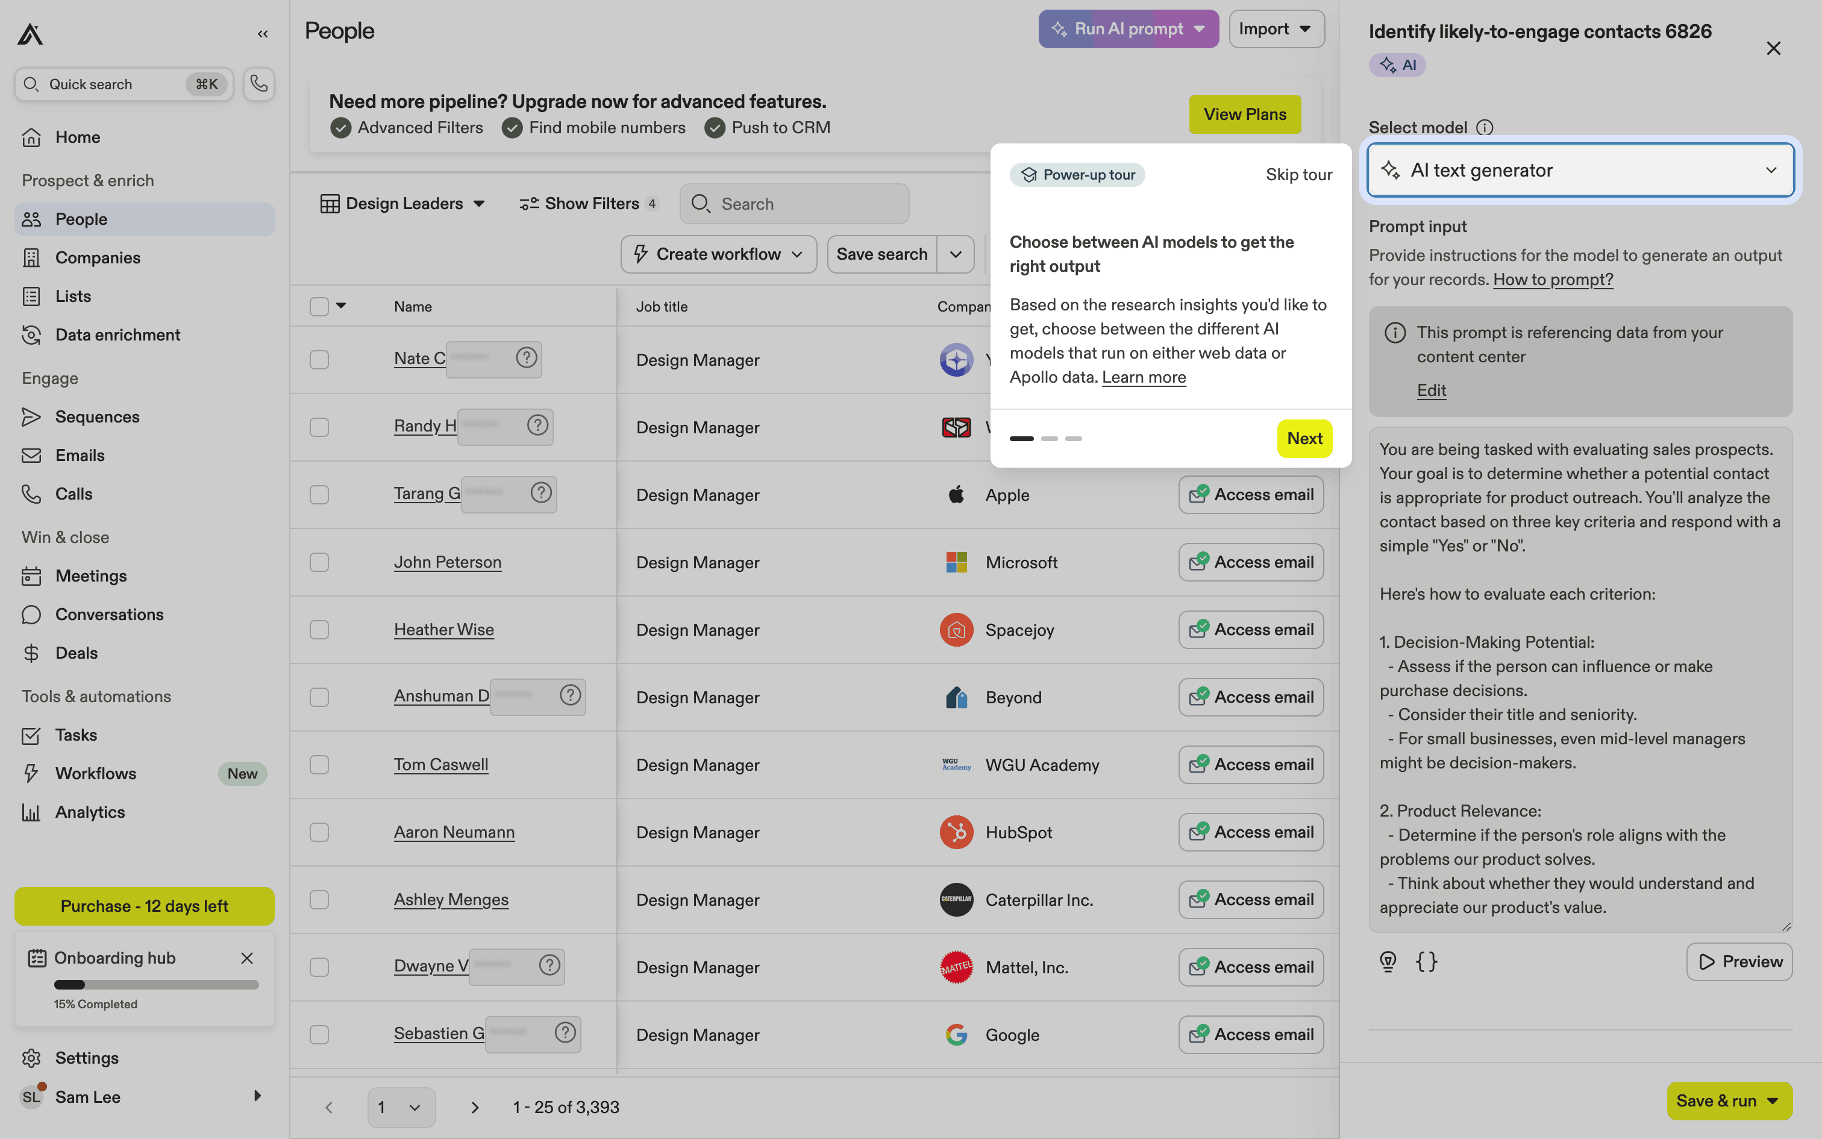1822x1139 pixels.
Task: Click Next in the Power-up tour
Action: 1304,439
